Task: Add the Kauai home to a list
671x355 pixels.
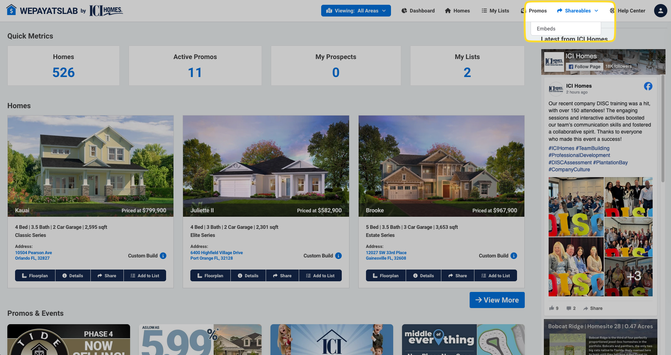Action: [x=145, y=275]
